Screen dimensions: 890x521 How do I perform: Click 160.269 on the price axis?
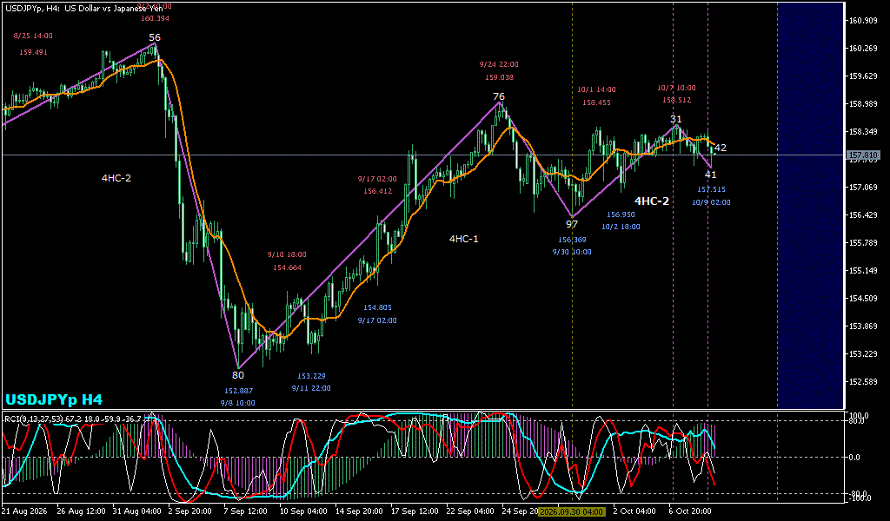click(863, 48)
